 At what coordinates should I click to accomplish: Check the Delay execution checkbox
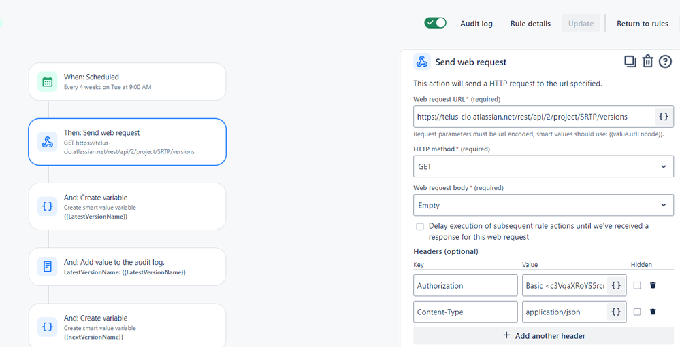(420, 226)
